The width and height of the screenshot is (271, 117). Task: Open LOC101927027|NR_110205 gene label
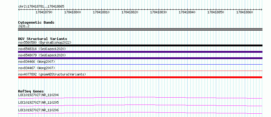[38, 102]
